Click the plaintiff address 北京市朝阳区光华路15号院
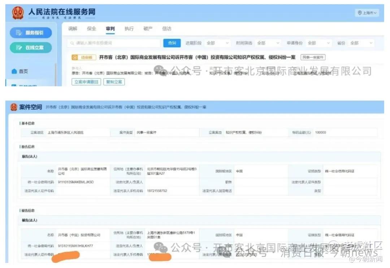390x268 pixels. point(172,171)
